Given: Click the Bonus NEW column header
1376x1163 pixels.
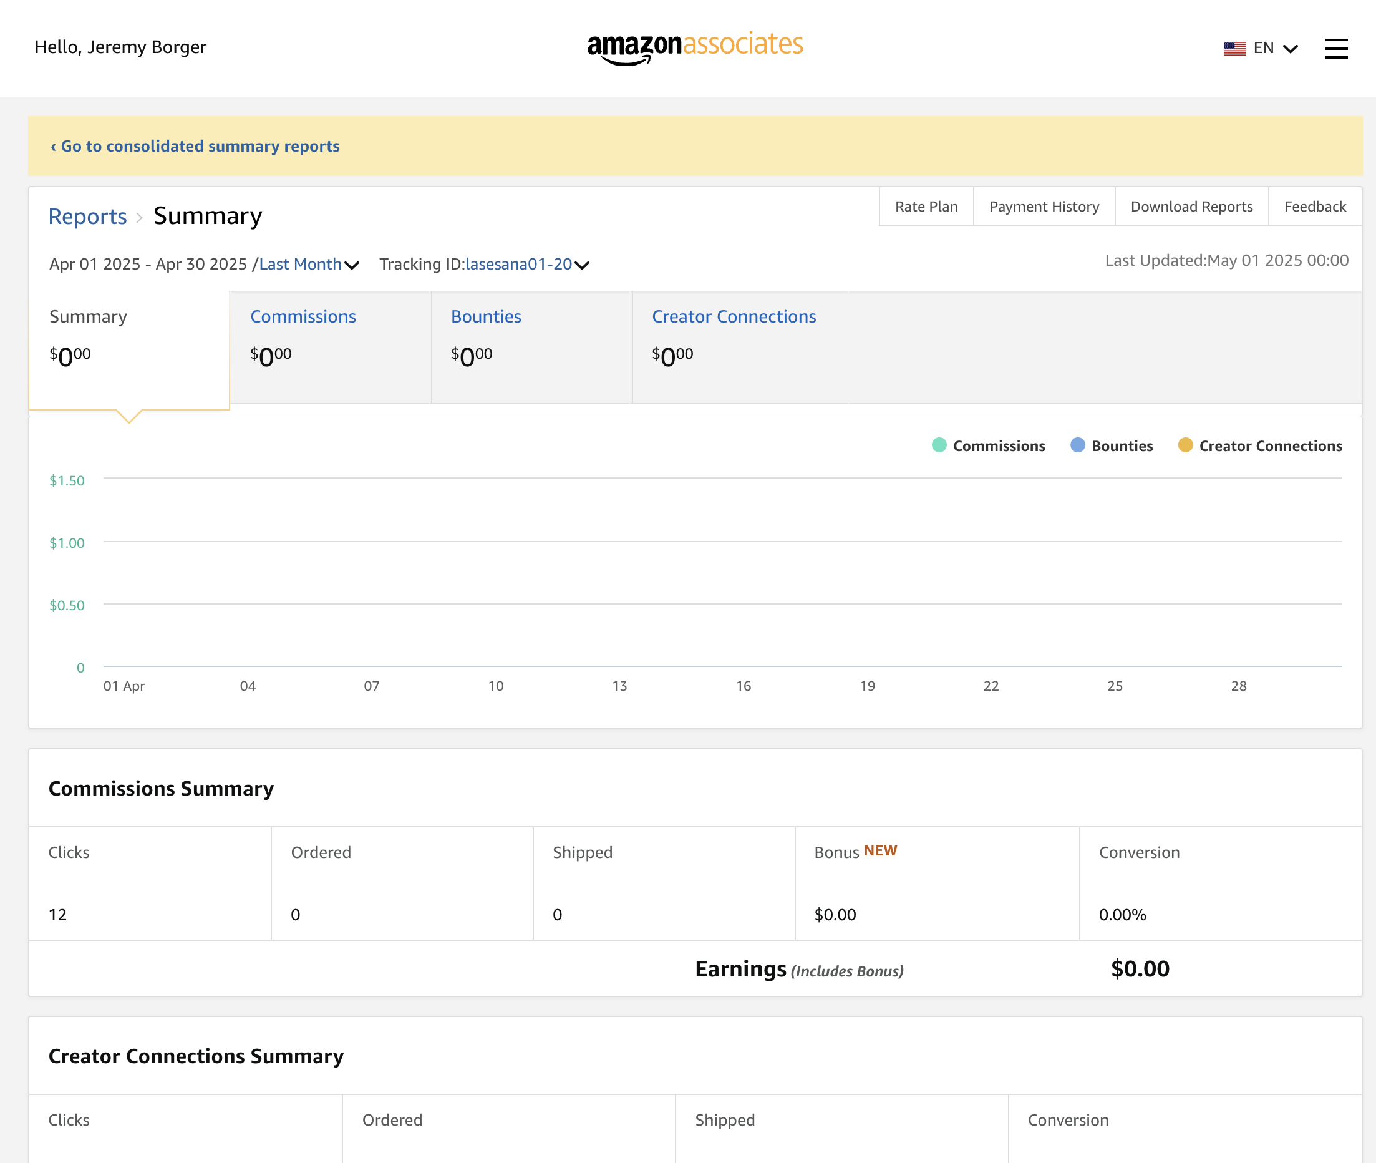Looking at the screenshot, I should coord(855,852).
